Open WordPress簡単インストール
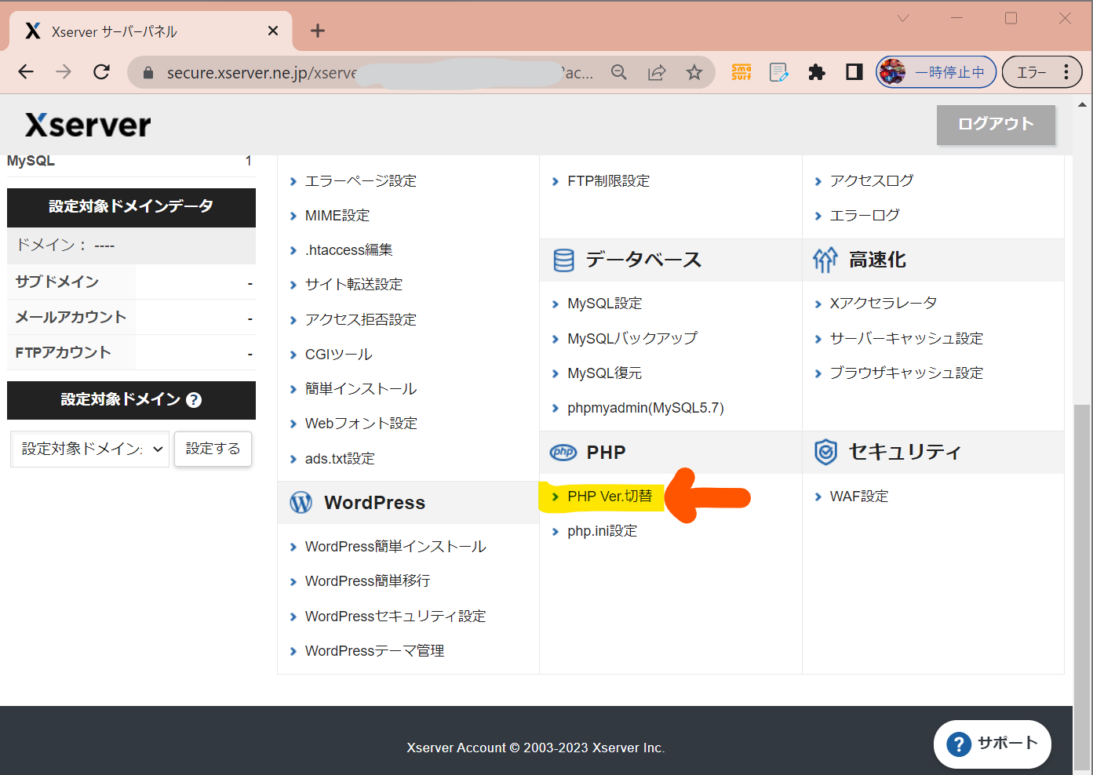The height and width of the screenshot is (775, 1093). pyautogui.click(x=395, y=547)
